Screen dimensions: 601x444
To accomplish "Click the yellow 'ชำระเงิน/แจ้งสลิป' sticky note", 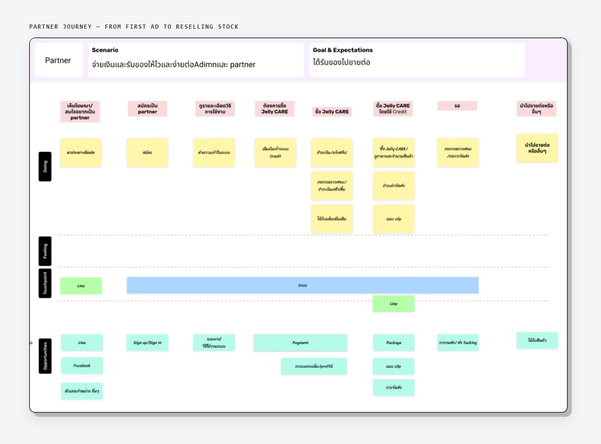I will (x=332, y=152).
